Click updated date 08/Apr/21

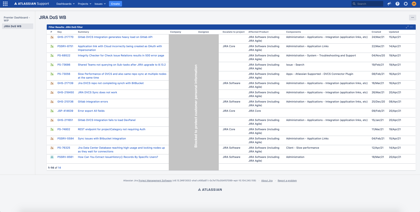pos(395,102)
